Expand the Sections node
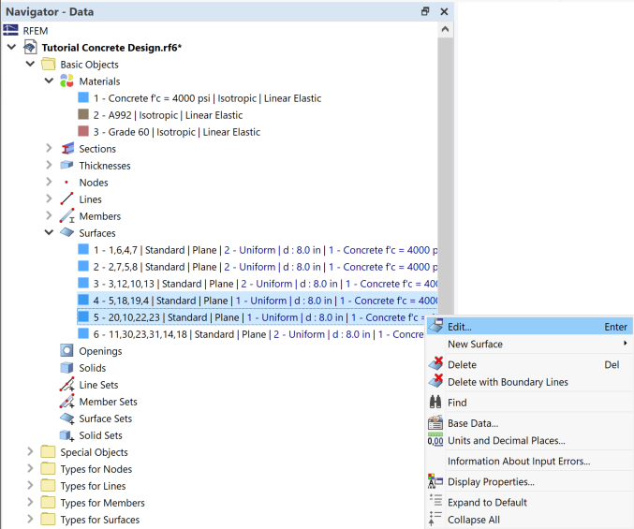The width and height of the screenshot is (634, 529). [49, 148]
